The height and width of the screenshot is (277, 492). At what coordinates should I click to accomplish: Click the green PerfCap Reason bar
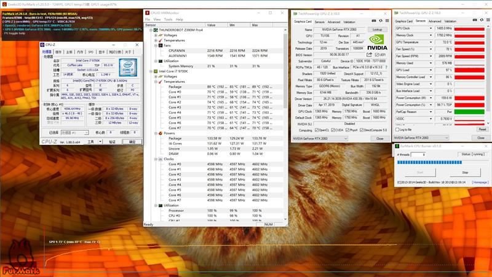click(x=469, y=112)
